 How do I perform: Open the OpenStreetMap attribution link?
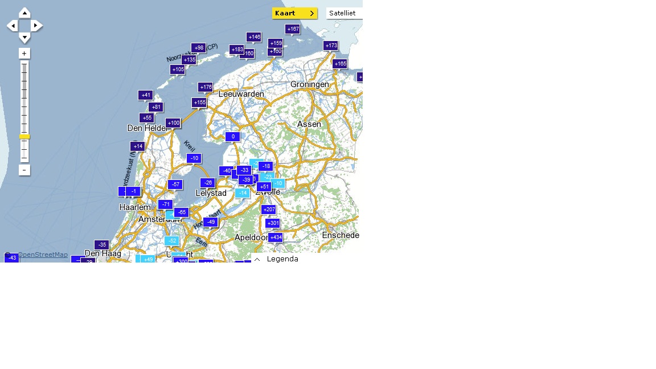pyautogui.click(x=43, y=255)
